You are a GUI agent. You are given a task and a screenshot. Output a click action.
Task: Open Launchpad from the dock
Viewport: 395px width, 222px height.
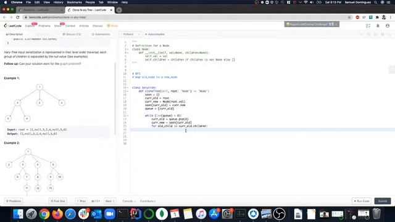pos(31,214)
